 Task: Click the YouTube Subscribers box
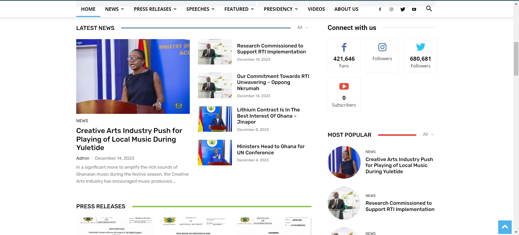point(344,94)
